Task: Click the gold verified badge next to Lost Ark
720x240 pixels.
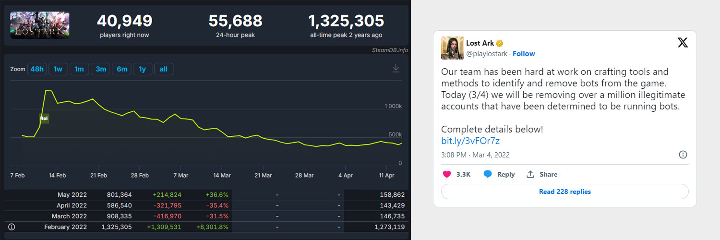Action: [x=499, y=44]
